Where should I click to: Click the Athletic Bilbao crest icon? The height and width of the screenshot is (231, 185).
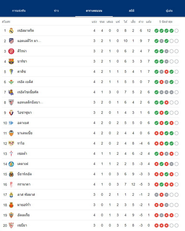11,102
